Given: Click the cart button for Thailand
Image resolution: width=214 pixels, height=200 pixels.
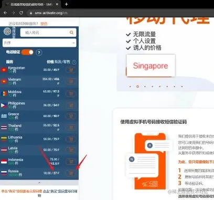Looking at the screenshot, I should tap(71, 128).
